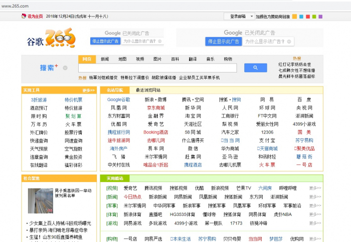Switch to the 网页 search tab
Image resolution: width=351 pixels, height=242 pixels.
(x=87, y=59)
